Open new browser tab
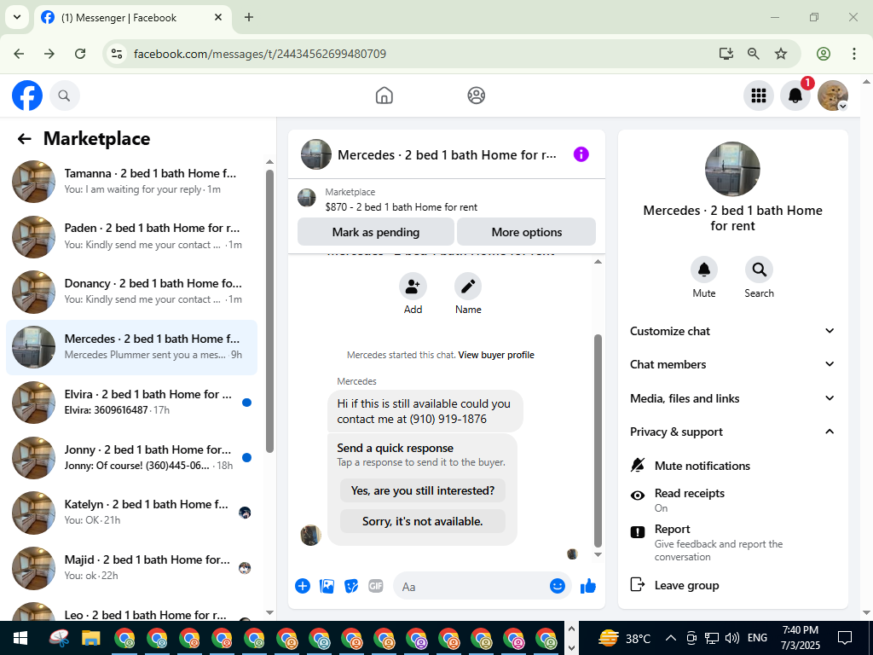This screenshot has width=873, height=655. click(249, 17)
